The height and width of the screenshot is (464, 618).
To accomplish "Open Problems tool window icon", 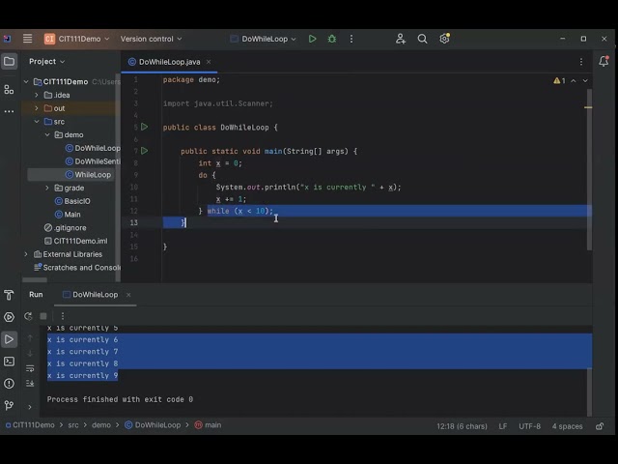I will click(x=9, y=384).
